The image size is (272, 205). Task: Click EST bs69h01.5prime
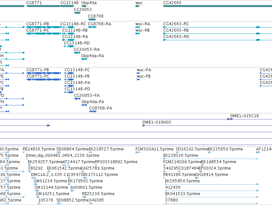point(86,187)
